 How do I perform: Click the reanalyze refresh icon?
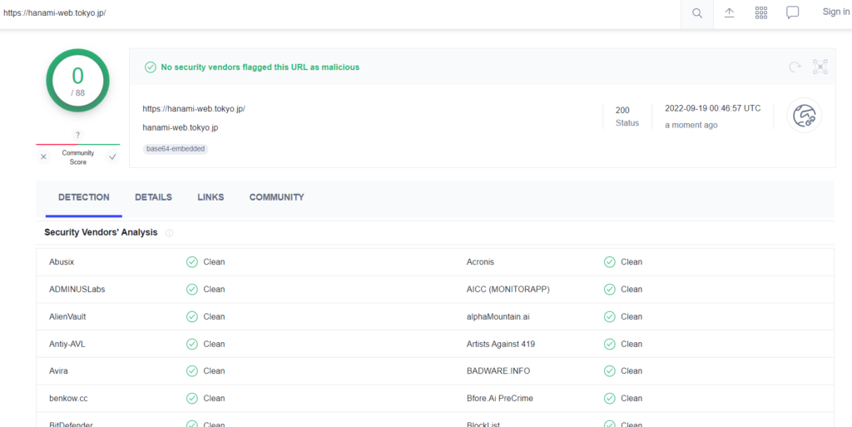[x=795, y=67]
